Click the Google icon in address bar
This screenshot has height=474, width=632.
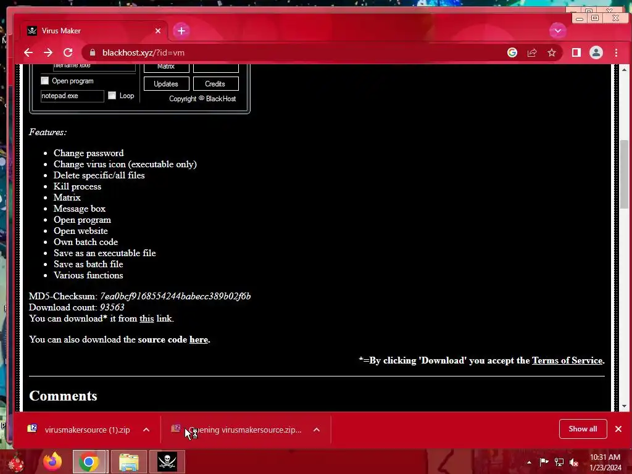[x=512, y=52]
